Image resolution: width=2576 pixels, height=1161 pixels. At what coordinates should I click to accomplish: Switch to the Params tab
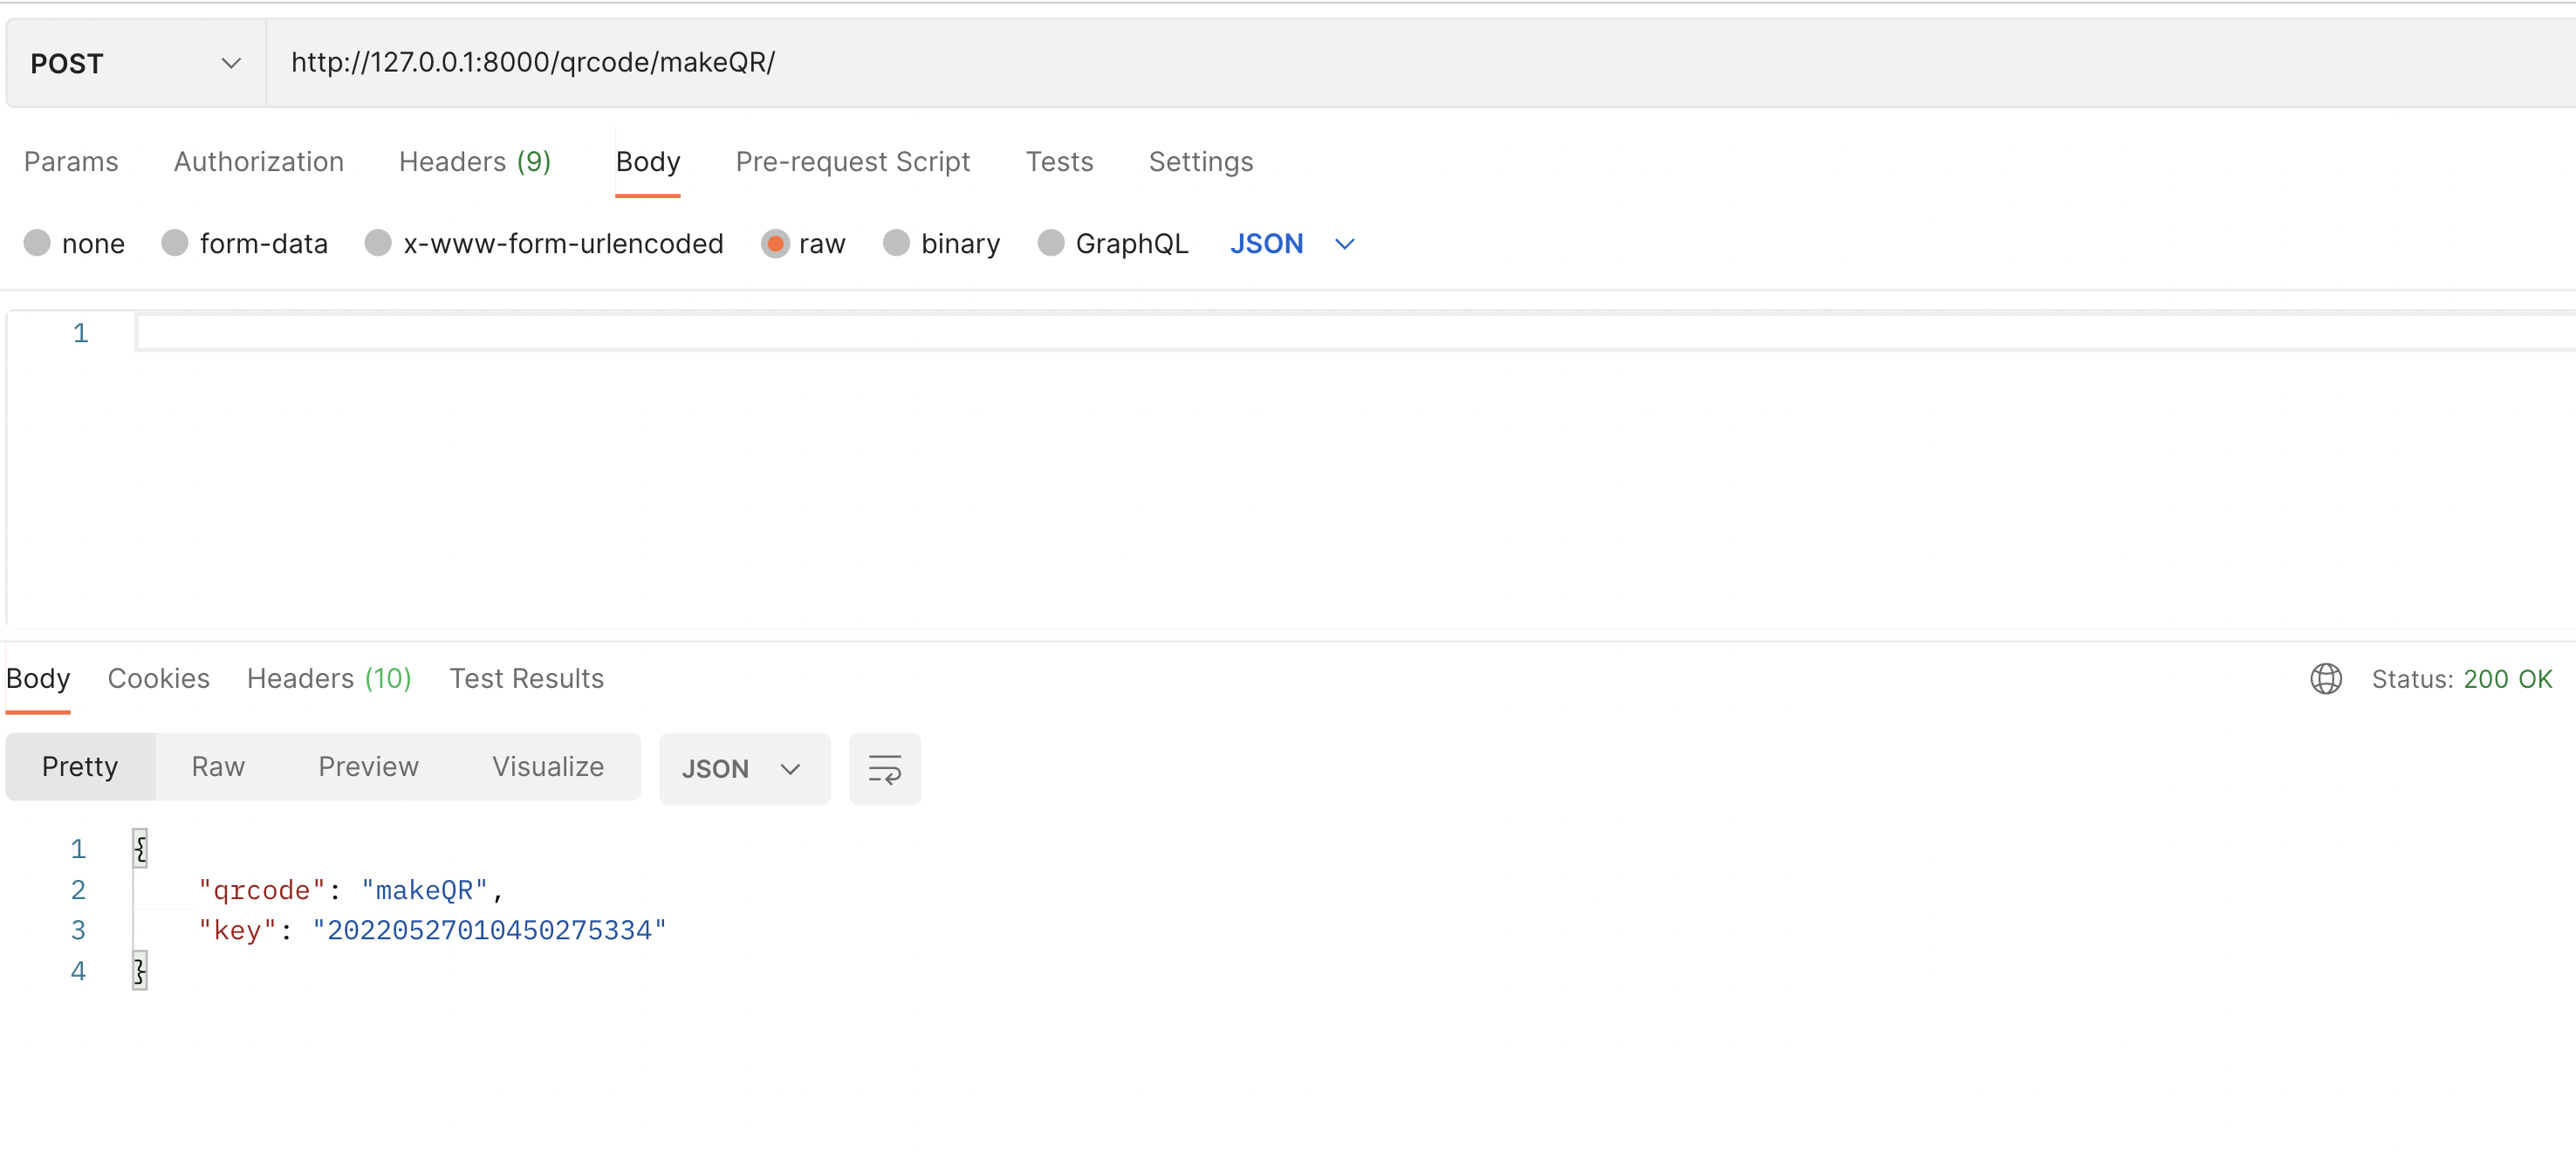tap(71, 161)
